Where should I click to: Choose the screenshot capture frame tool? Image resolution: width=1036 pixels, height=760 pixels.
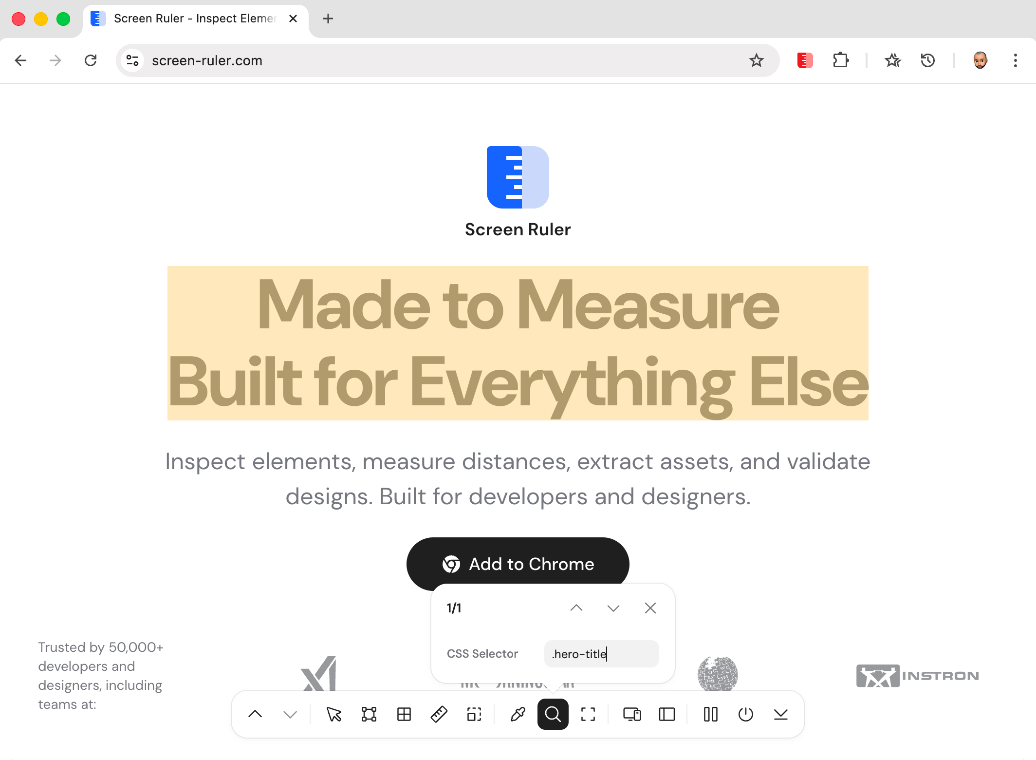pos(588,714)
